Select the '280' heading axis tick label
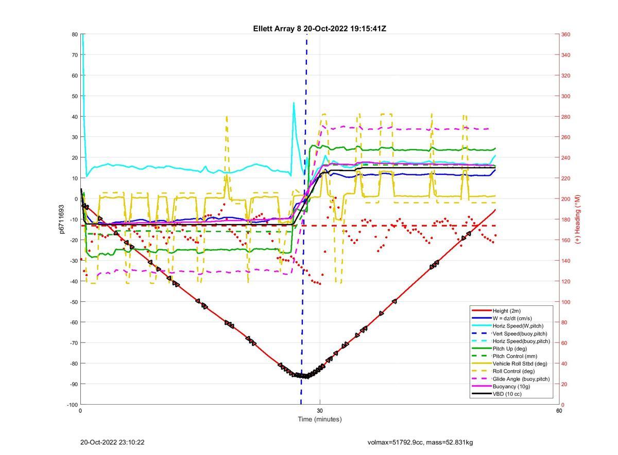Viewport: 618px width, 455px height. 565,117
